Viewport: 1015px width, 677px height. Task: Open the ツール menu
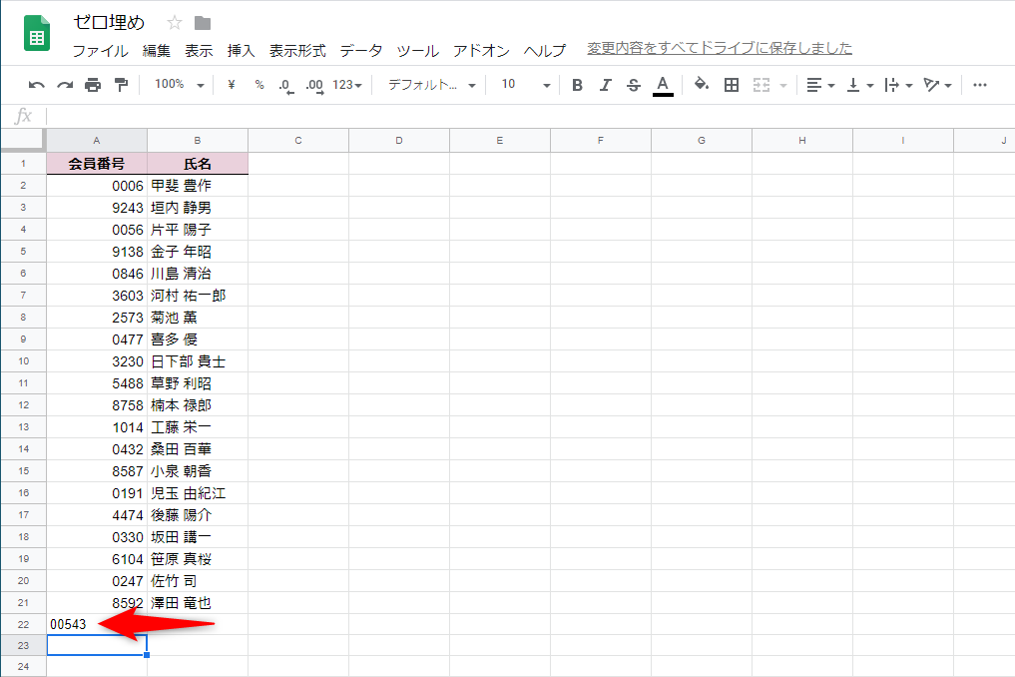pos(417,51)
